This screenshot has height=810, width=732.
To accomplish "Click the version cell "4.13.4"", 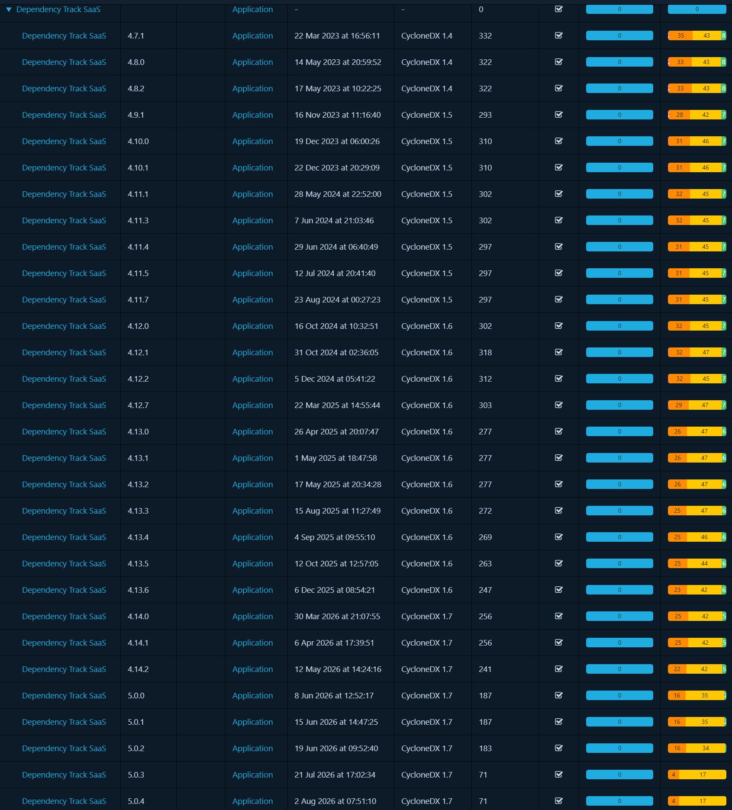I will coord(138,537).
